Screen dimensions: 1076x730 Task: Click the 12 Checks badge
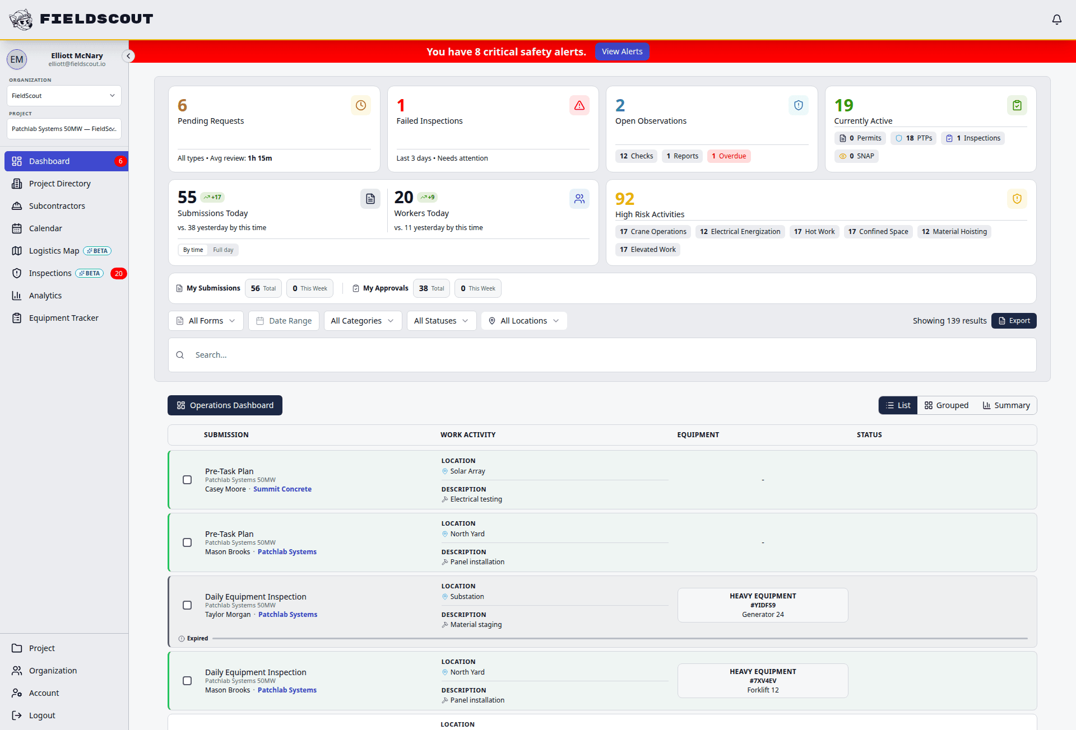tap(636, 156)
